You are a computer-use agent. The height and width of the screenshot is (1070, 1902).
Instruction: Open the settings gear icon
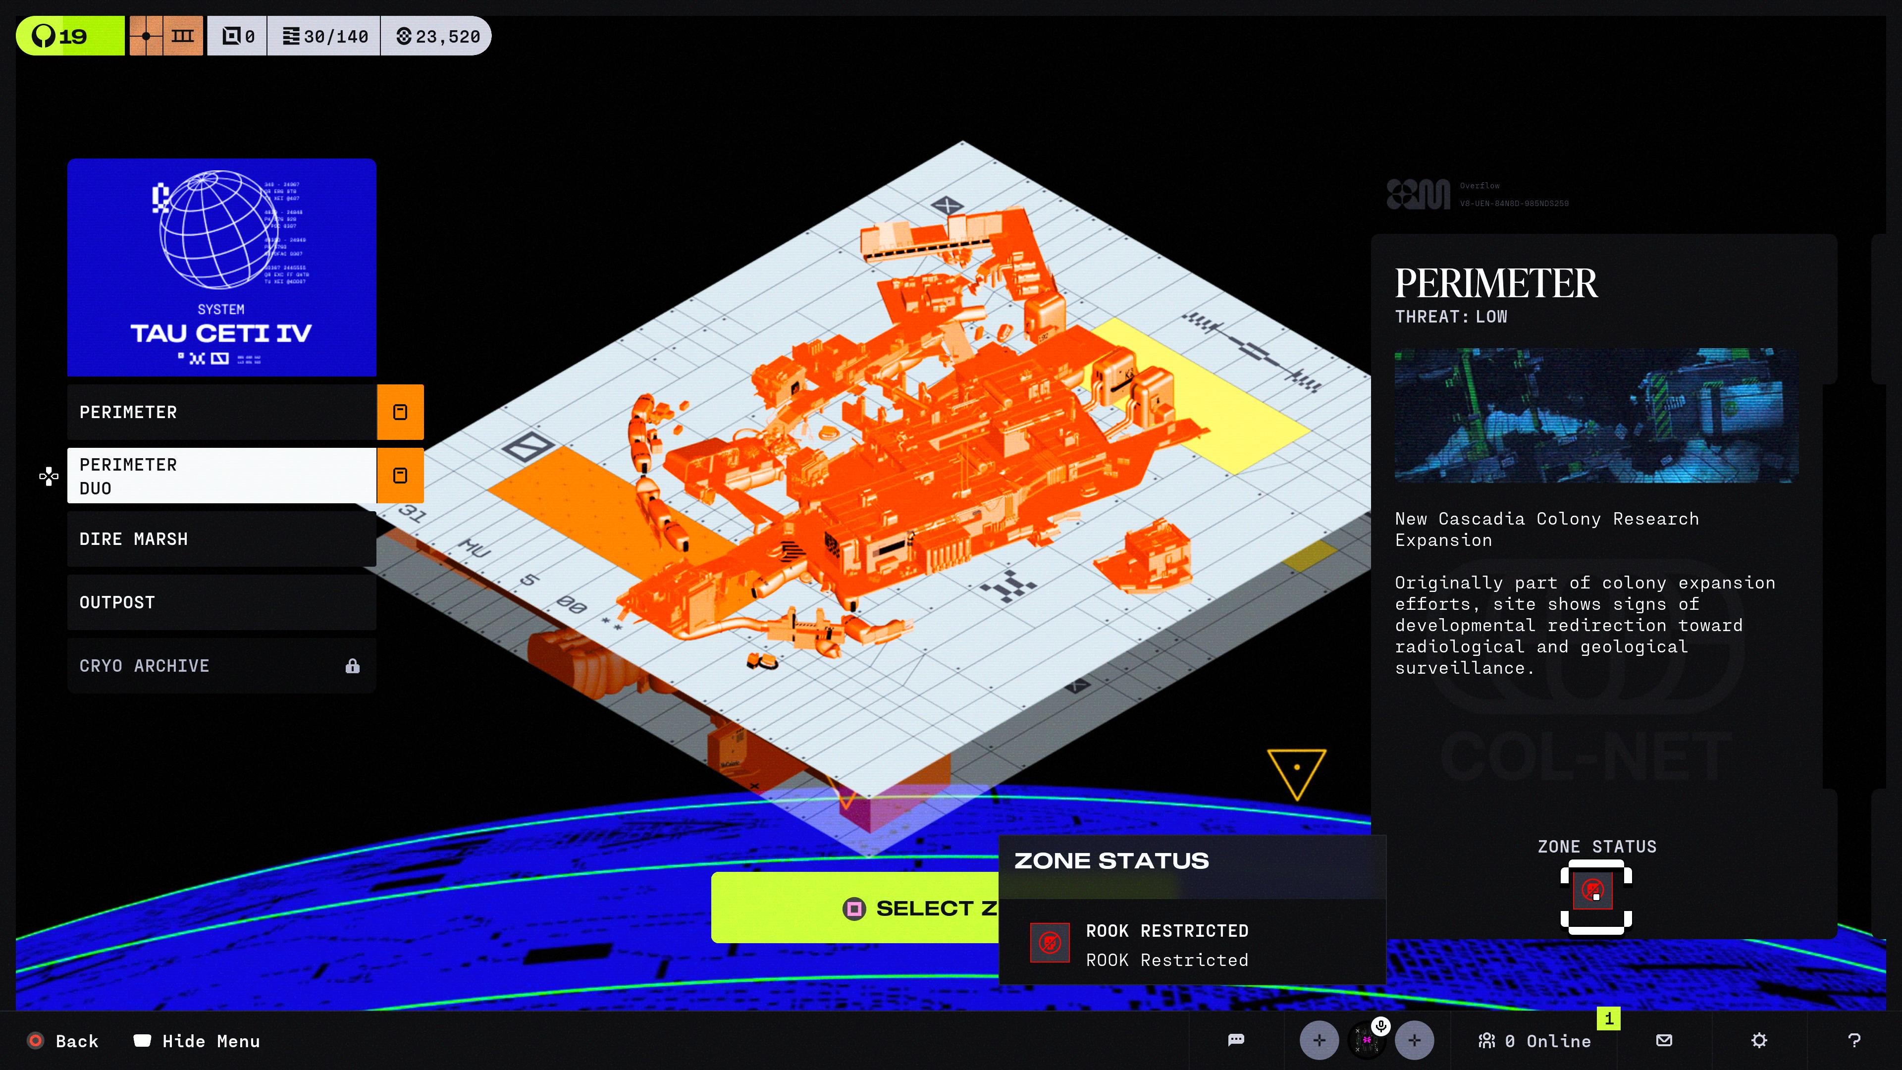[x=1759, y=1040]
